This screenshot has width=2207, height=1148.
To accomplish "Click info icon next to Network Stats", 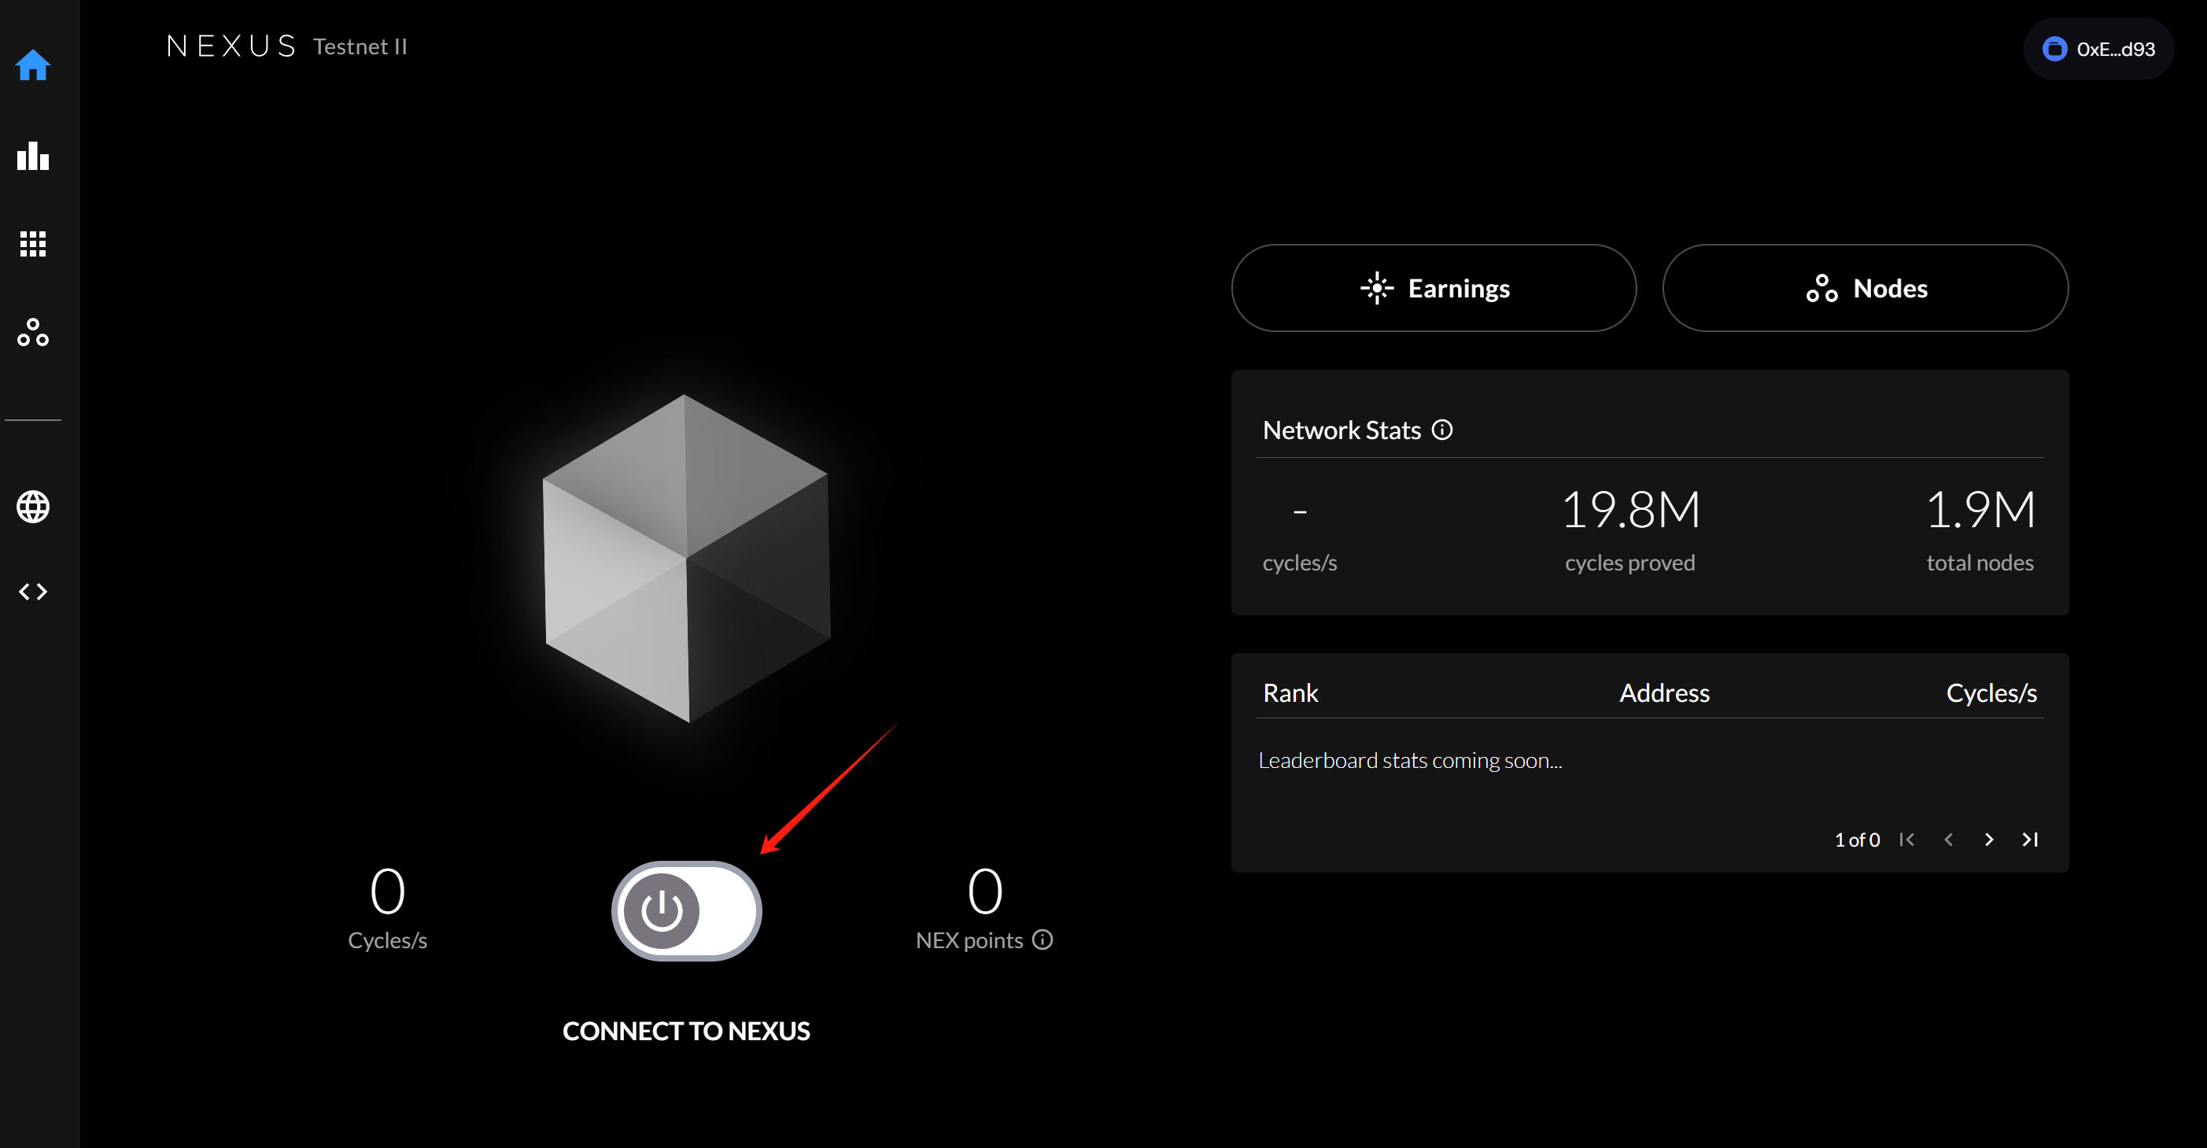I will (x=1442, y=430).
